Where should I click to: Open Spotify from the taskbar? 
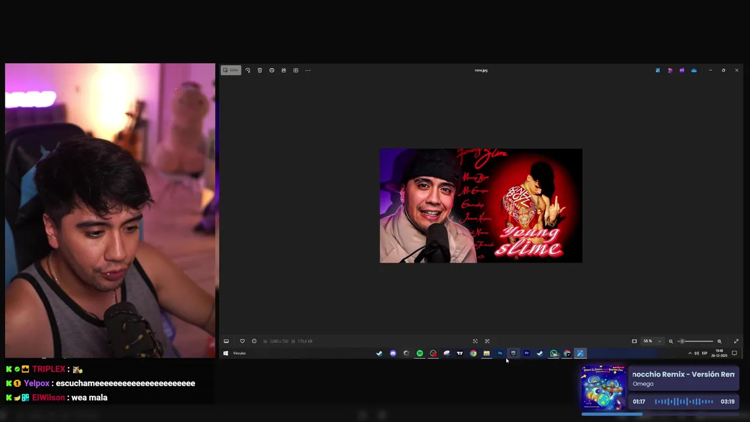click(420, 353)
